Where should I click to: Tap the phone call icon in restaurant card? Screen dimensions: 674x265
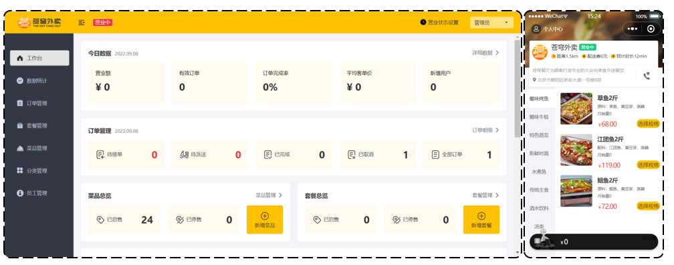coord(647,76)
